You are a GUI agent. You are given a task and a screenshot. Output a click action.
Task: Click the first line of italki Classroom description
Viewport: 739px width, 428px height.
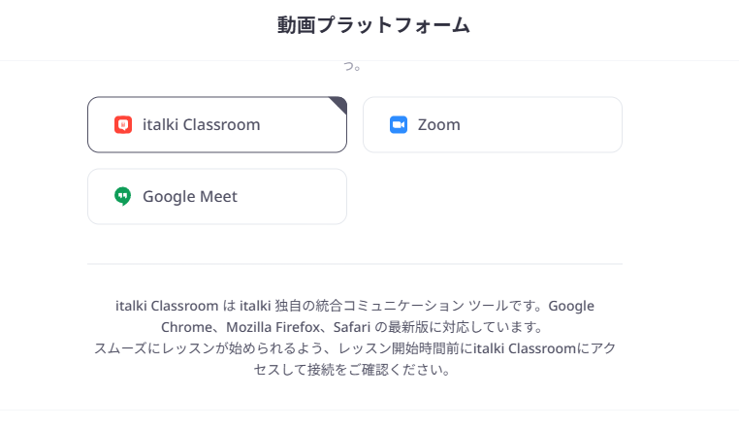click(x=354, y=306)
